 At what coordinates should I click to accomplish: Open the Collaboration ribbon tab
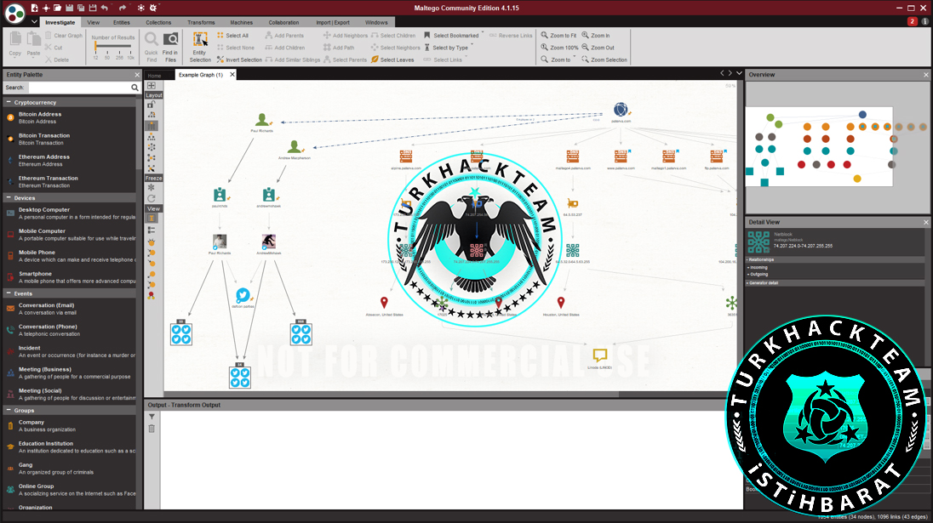(283, 23)
